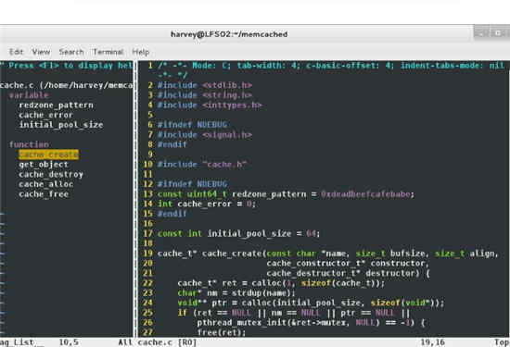The height and width of the screenshot is (347, 510).
Task: Open the Edit menu
Action: (x=16, y=52)
